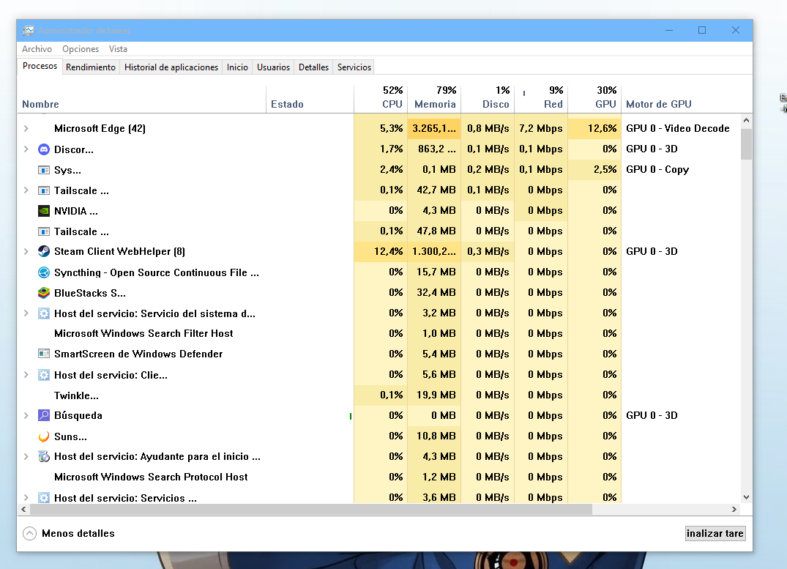
Task: Expand Host del servicio: Servicio del sistema
Action: (x=26, y=313)
